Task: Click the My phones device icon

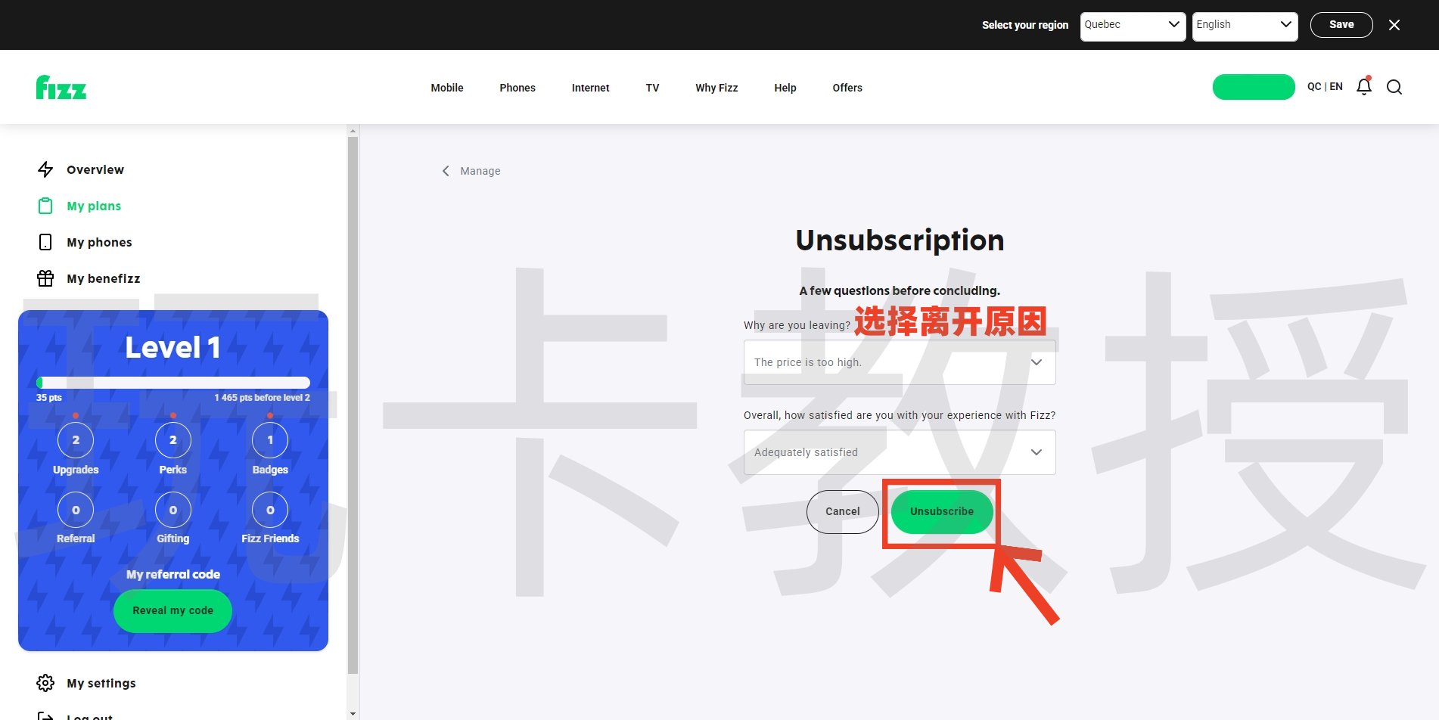Action: (45, 241)
